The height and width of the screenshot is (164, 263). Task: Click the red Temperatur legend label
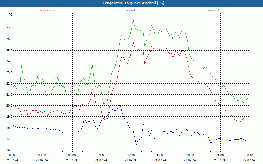(x=47, y=10)
